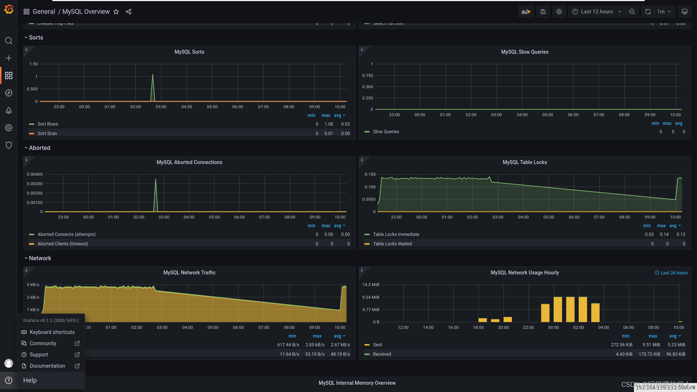Toggle Table Locks Waited series
697x392 pixels.
(392, 244)
